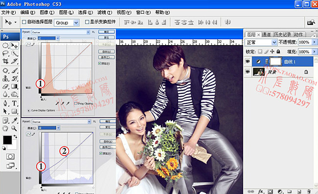Select the Notes tool

click(x=5, y=121)
